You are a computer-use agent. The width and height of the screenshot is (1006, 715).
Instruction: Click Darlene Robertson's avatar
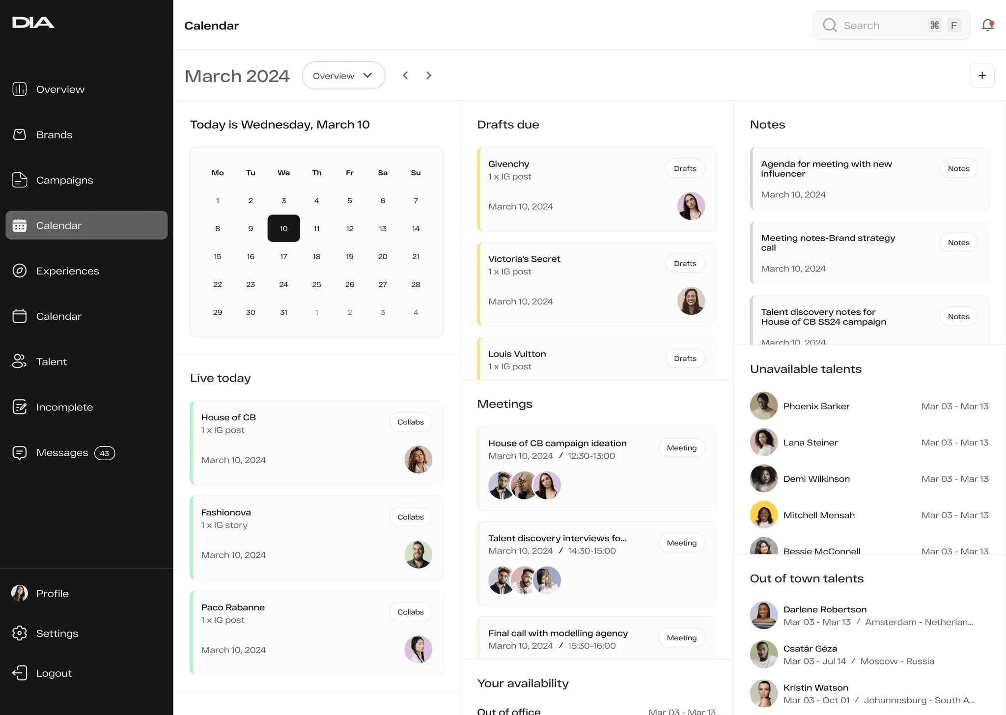click(764, 615)
